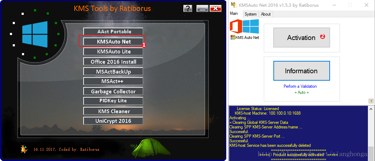Open KMSAuto Lite tool
The width and height of the screenshot is (375, 161).
coord(113,52)
